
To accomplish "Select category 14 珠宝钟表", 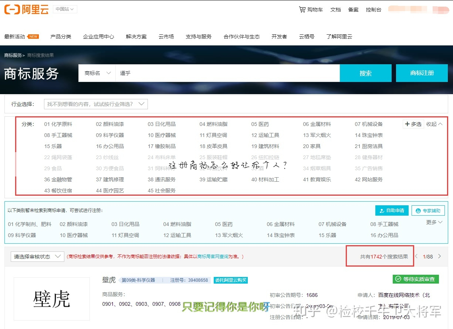I will coord(369,135).
